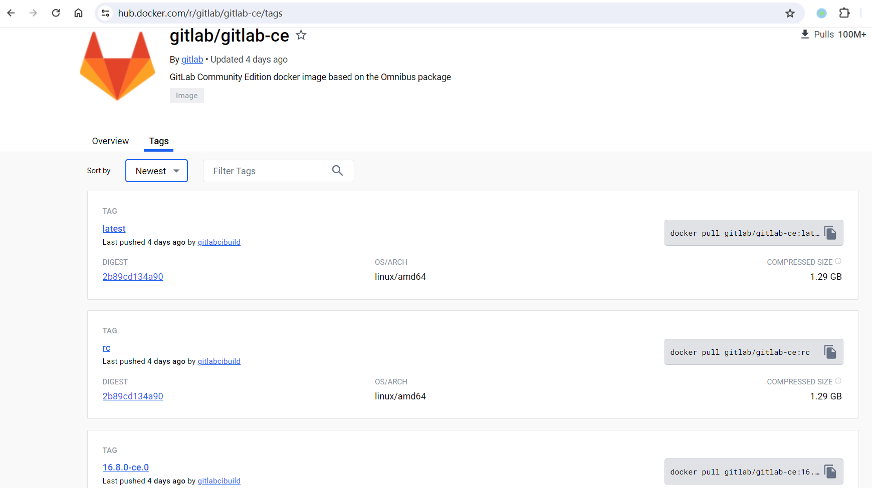Screen dimensions: 872x488
Task: Click the Pulls download icon
Action: [x=805, y=34]
